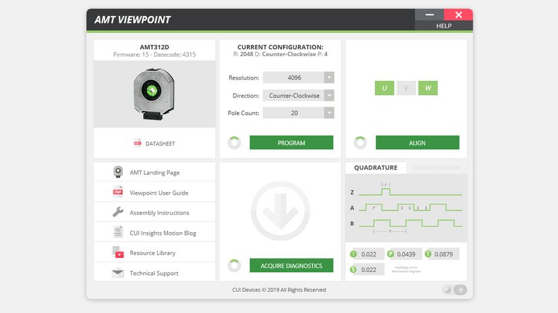
Task: Open the Pole Count dropdown arrow
Action: tap(329, 112)
